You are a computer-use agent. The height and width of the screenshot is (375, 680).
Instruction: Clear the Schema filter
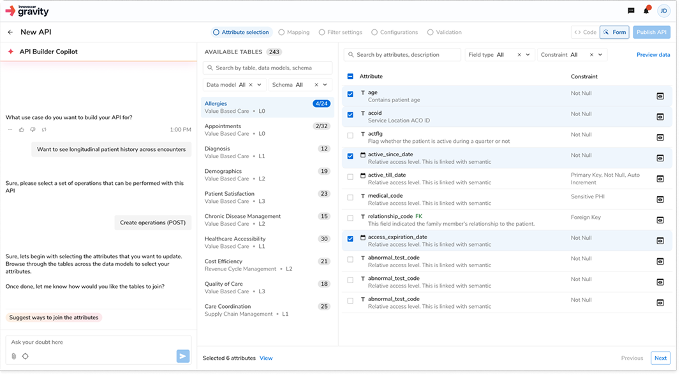[316, 85]
